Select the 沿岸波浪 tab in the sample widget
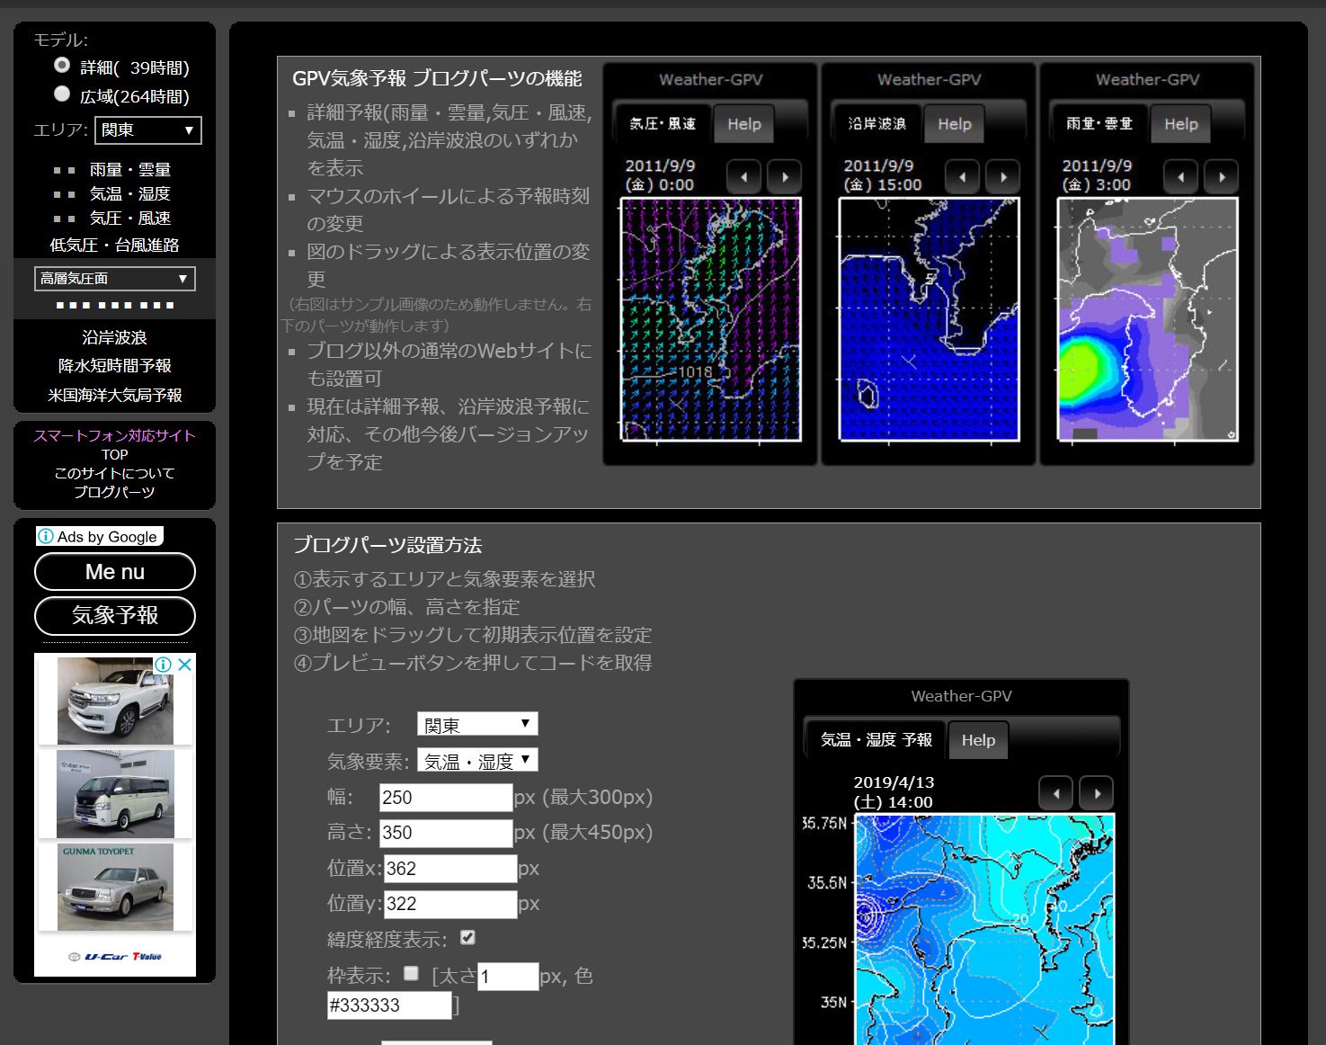The height and width of the screenshot is (1045, 1326). tap(877, 123)
